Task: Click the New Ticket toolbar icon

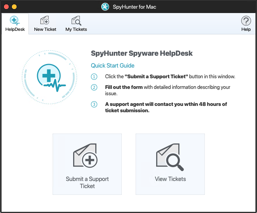Action: 45,21
